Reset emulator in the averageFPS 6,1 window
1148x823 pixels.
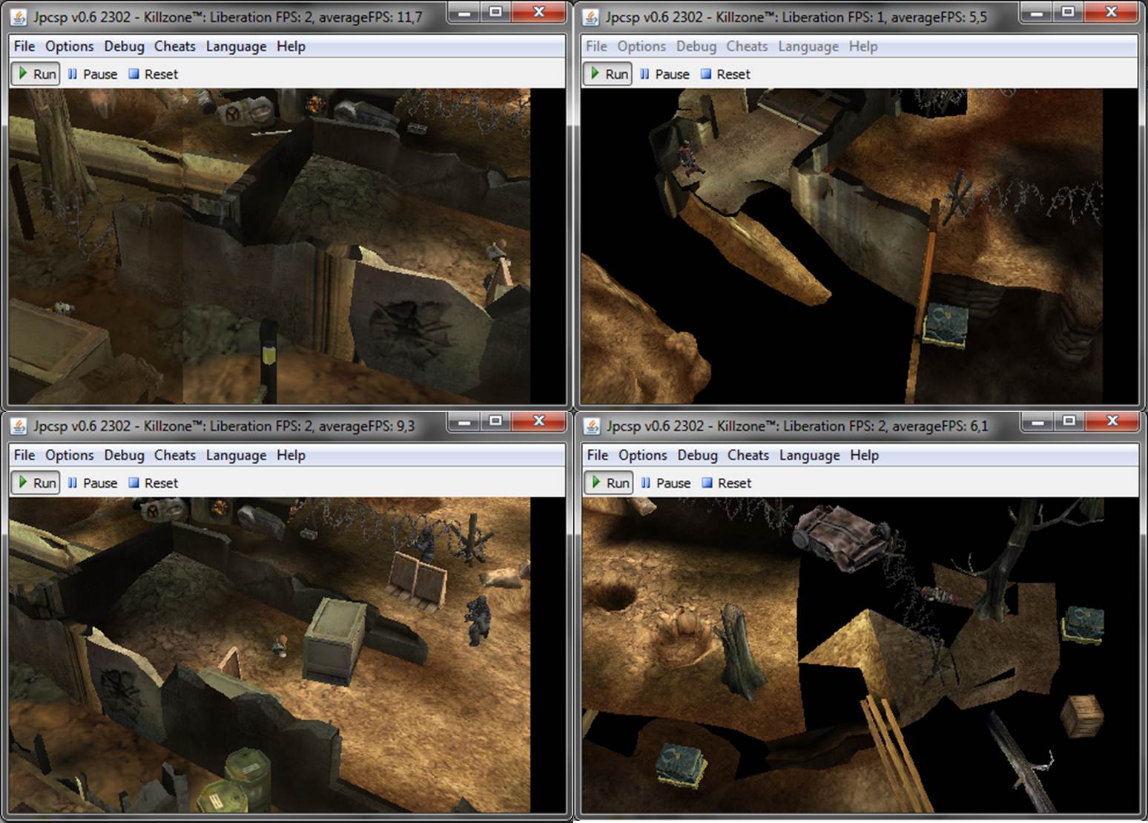click(727, 483)
